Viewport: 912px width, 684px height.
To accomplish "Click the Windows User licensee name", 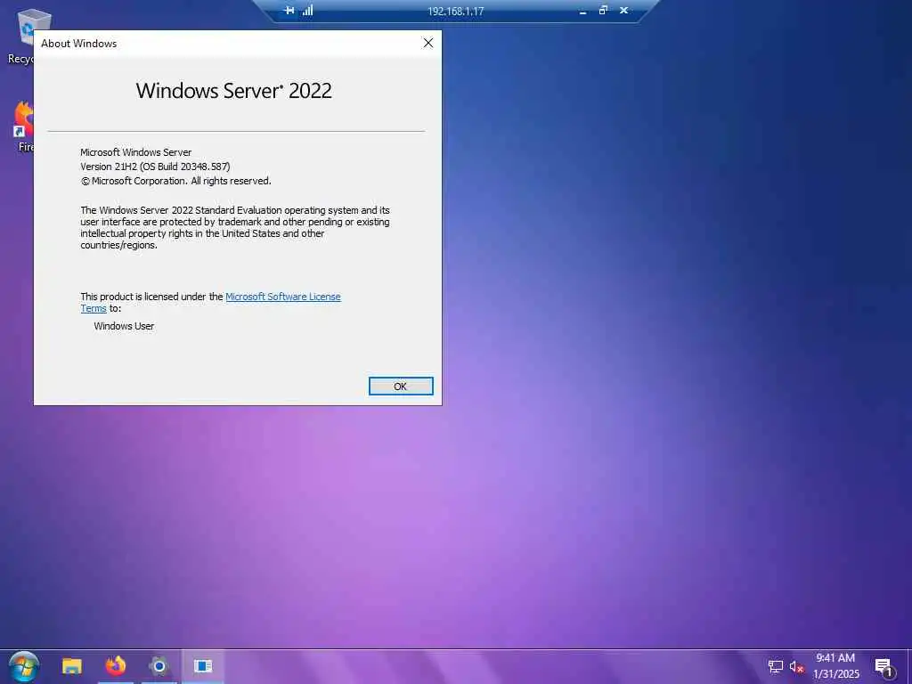I will [124, 326].
